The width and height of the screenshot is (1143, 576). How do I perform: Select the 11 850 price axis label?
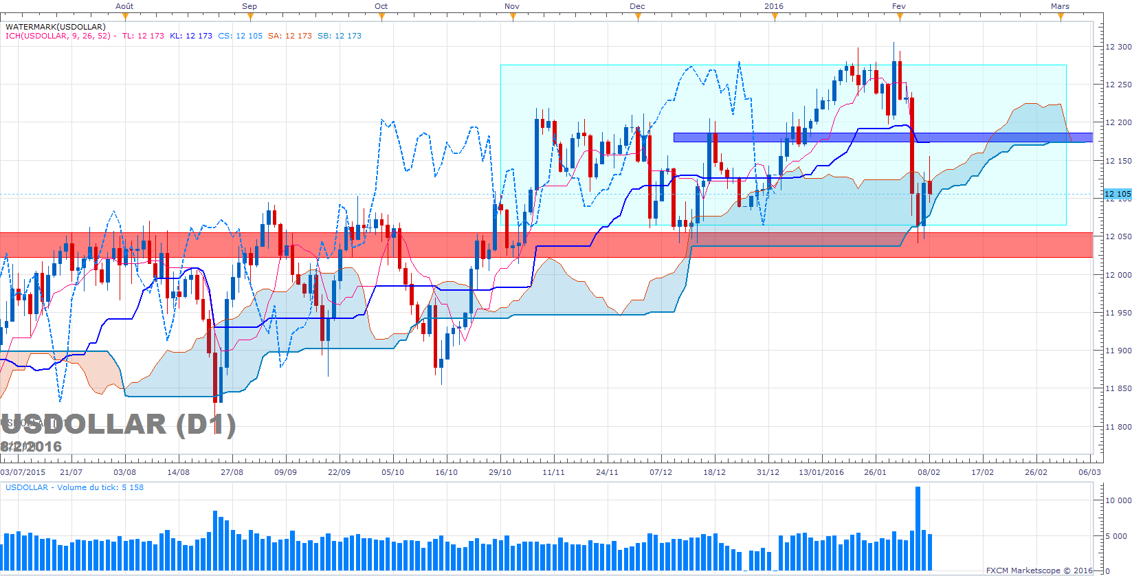(1118, 388)
